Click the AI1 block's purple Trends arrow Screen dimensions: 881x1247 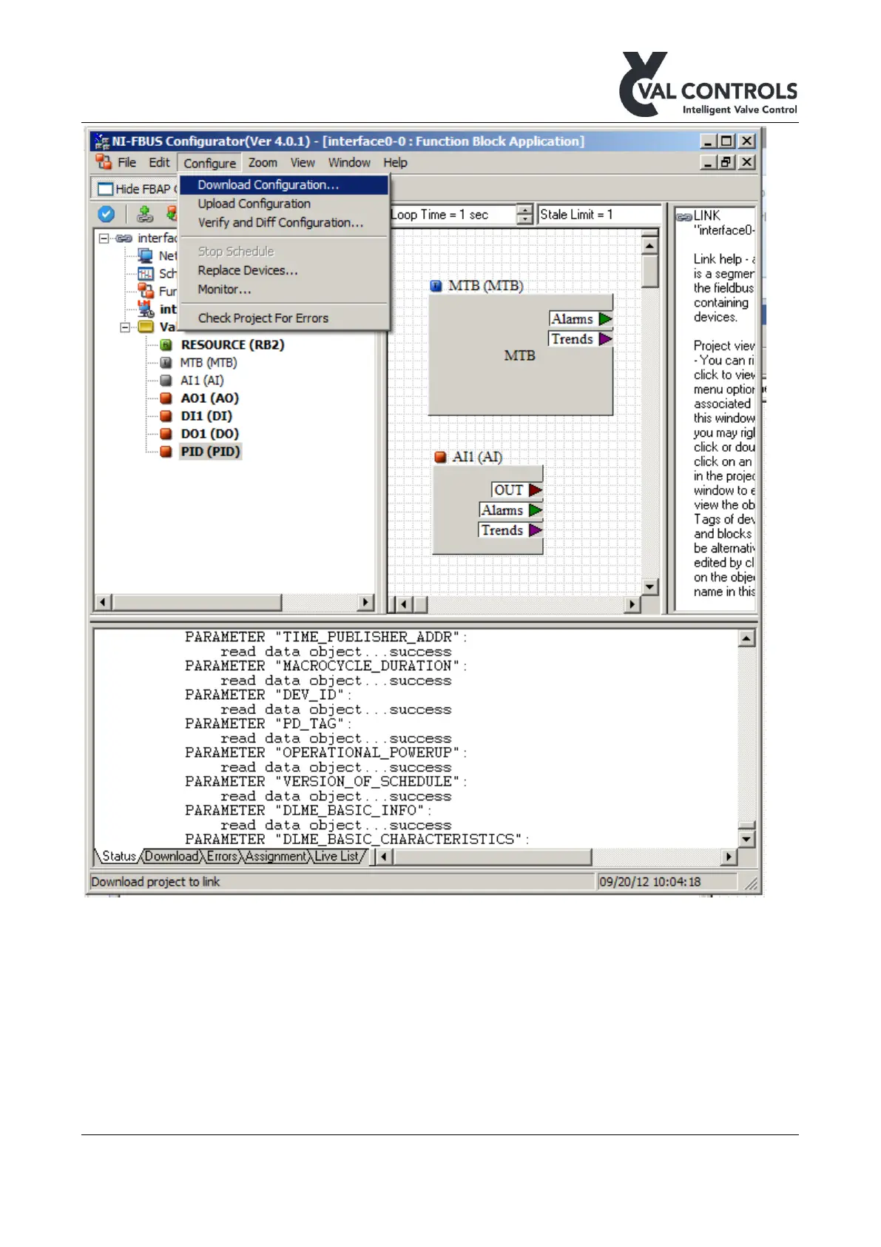click(x=536, y=530)
